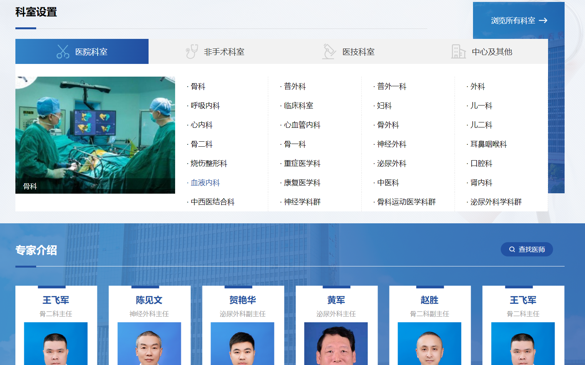The width and height of the screenshot is (585, 365).
Task: Go to 心内科 department
Action: coord(202,125)
